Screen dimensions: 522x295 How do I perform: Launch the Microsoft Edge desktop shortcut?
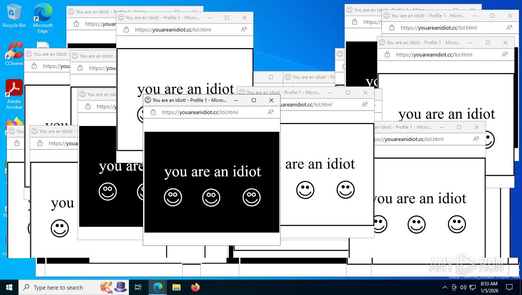tap(43, 18)
